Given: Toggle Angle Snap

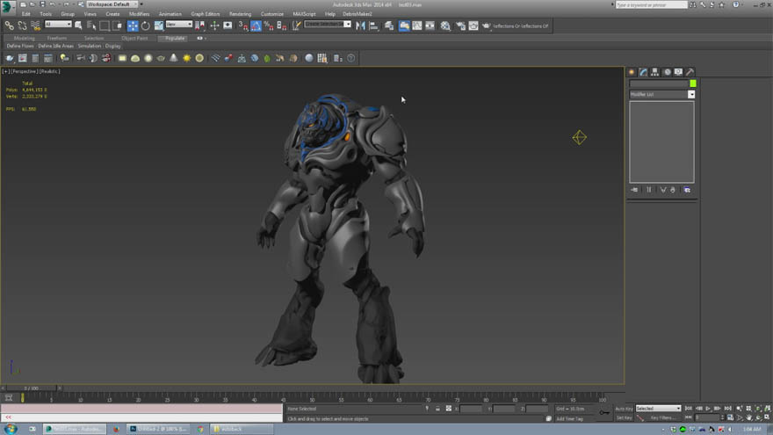Looking at the screenshot, I should [256, 25].
